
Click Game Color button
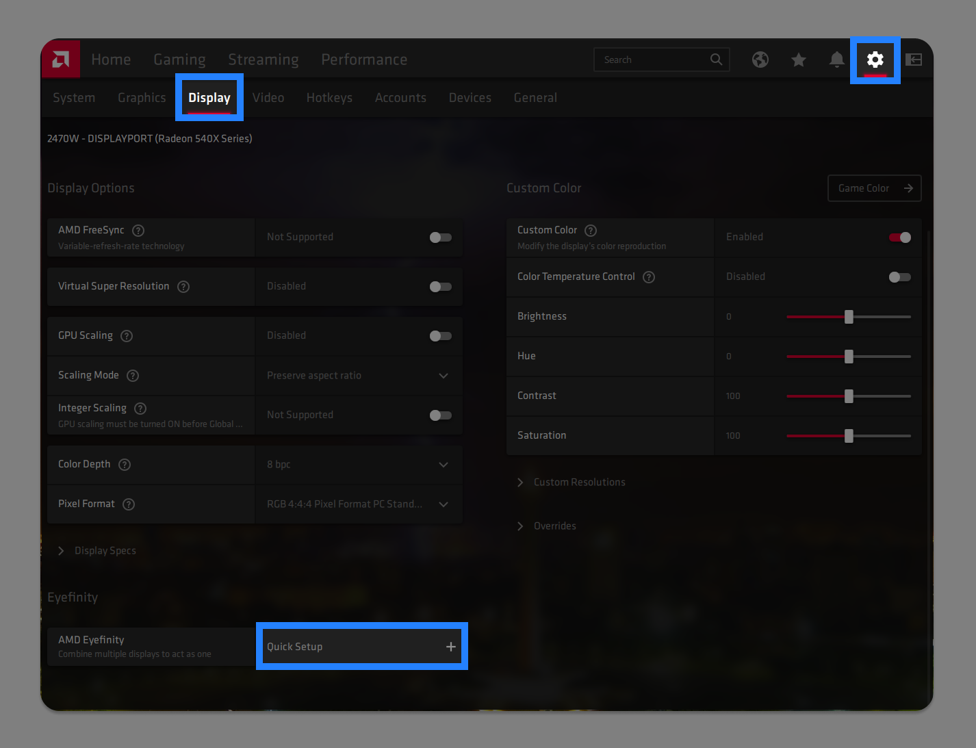875,188
